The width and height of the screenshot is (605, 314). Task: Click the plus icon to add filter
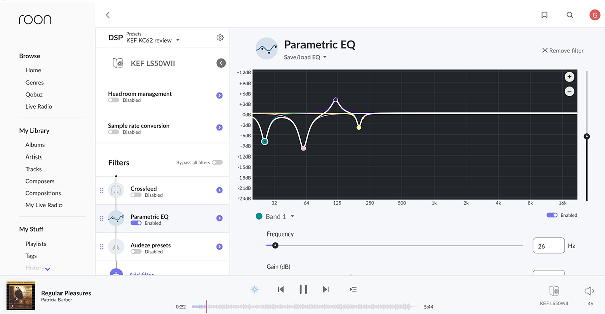[116, 272]
